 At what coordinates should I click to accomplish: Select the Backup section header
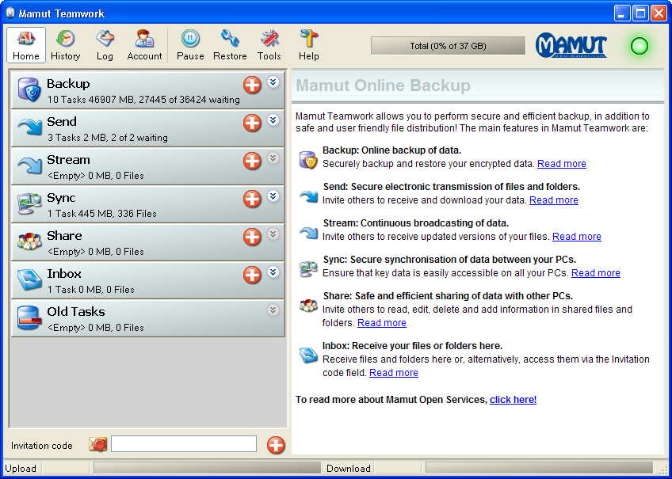coord(148,90)
